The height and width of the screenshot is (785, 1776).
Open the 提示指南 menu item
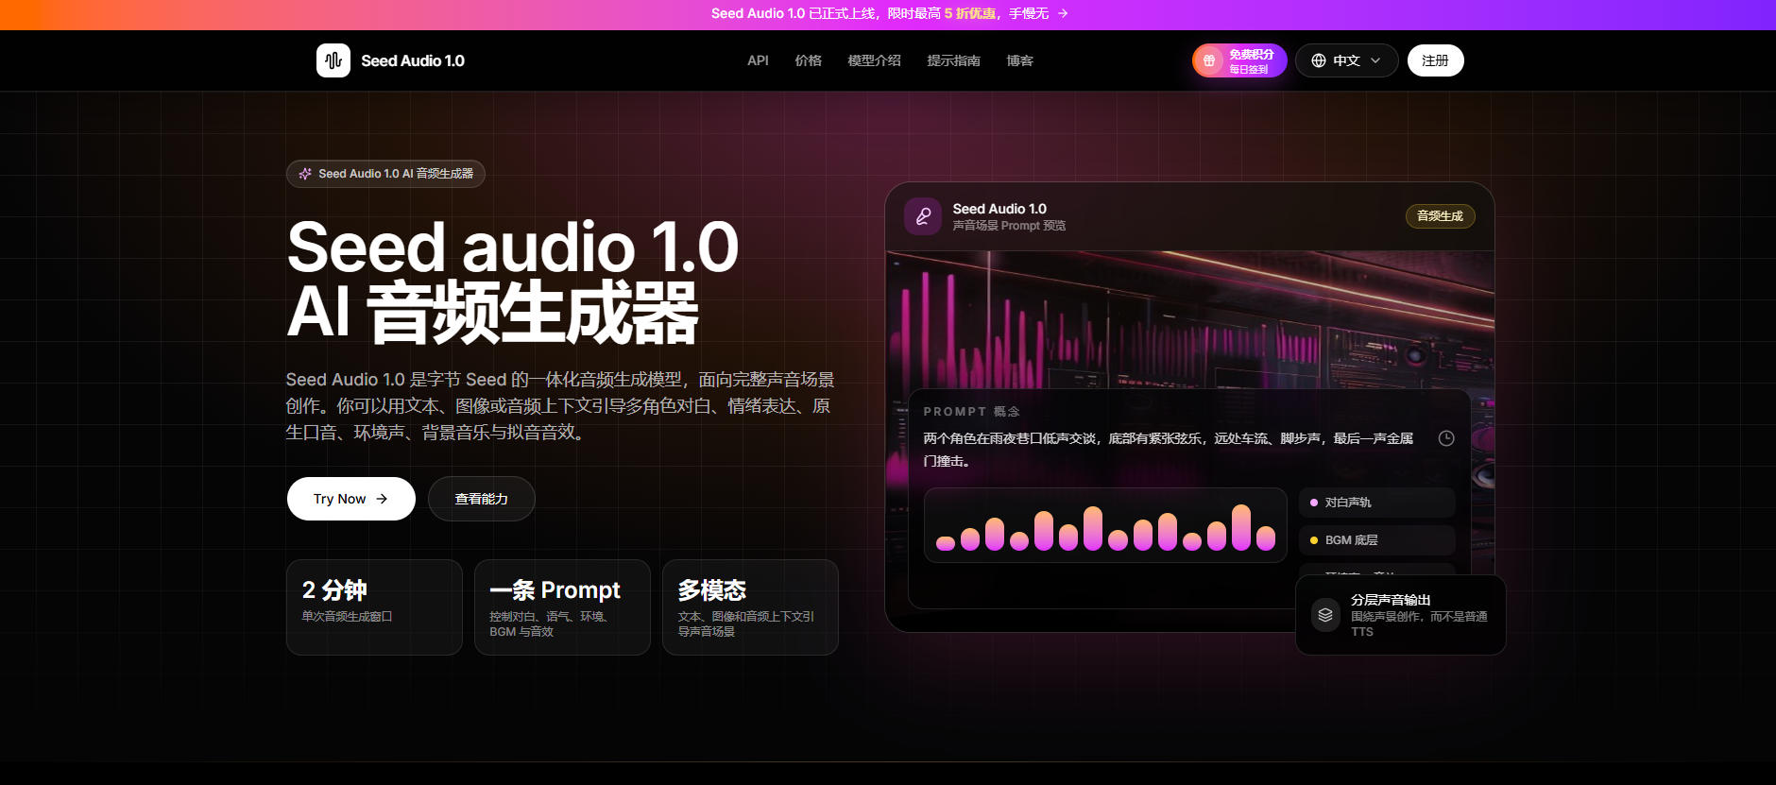pyautogui.click(x=953, y=60)
